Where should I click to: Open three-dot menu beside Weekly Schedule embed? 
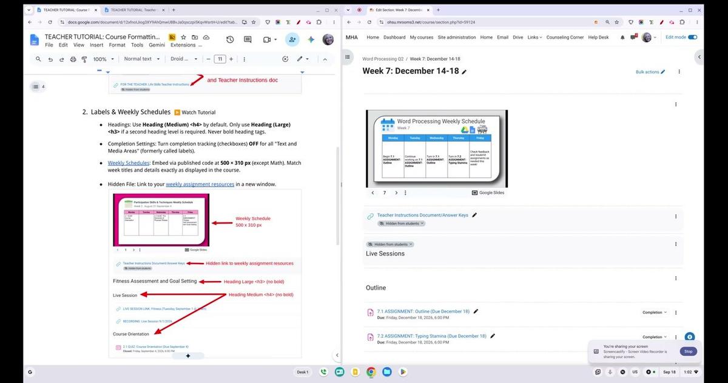[x=676, y=104]
